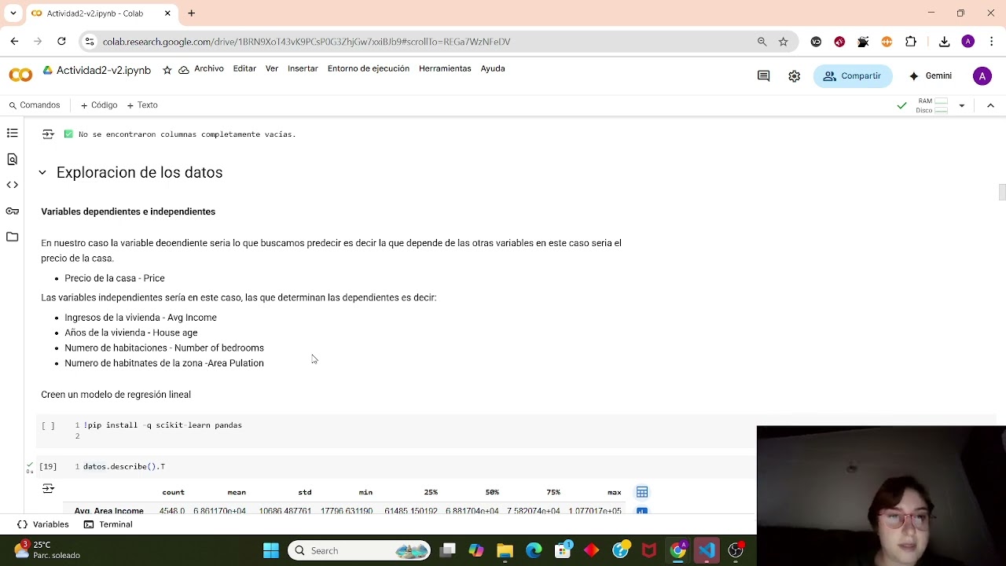The height and width of the screenshot is (566, 1006).
Task: Click the cloud save status icon
Action: pyautogui.click(x=184, y=70)
